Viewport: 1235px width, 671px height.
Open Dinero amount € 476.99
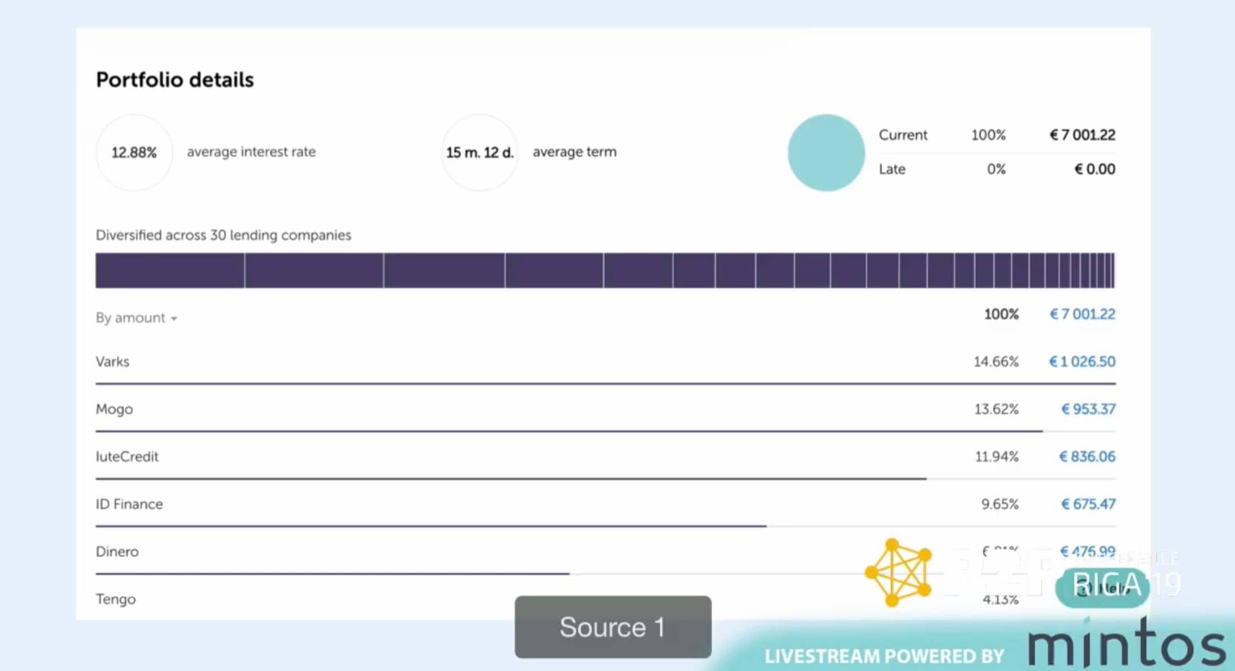pyautogui.click(x=1088, y=551)
